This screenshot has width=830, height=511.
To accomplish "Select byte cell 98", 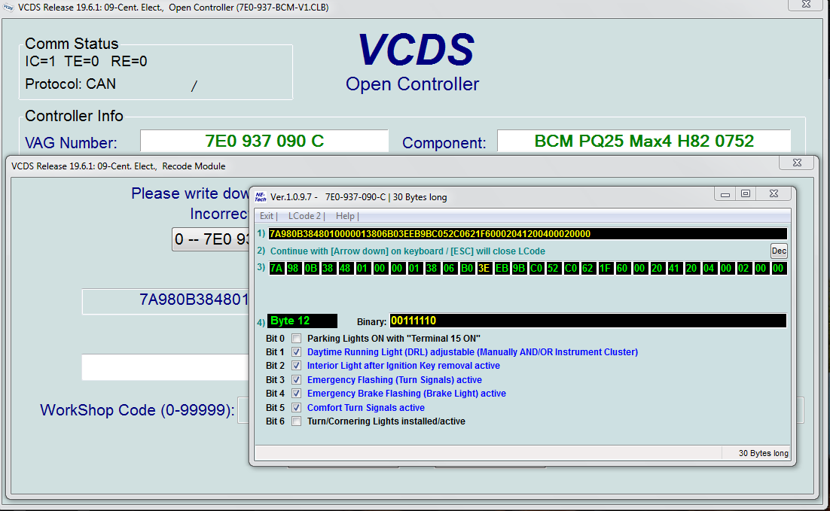I will [293, 268].
